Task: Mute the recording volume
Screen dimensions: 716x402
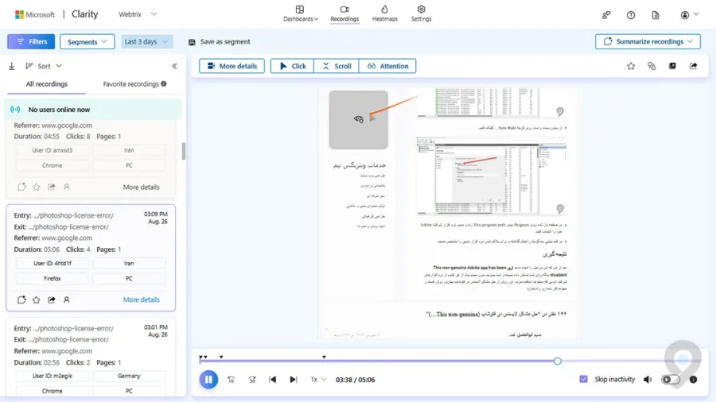Action: (648, 379)
